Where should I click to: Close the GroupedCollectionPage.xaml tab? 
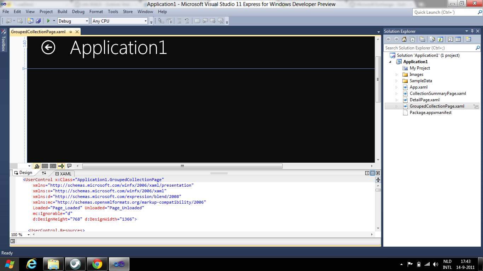(77, 32)
